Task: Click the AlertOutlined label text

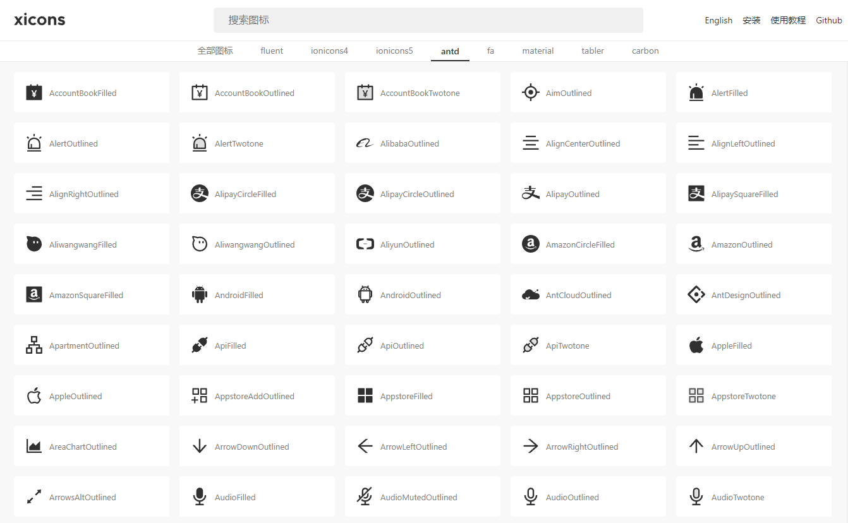Action: pyautogui.click(x=73, y=143)
